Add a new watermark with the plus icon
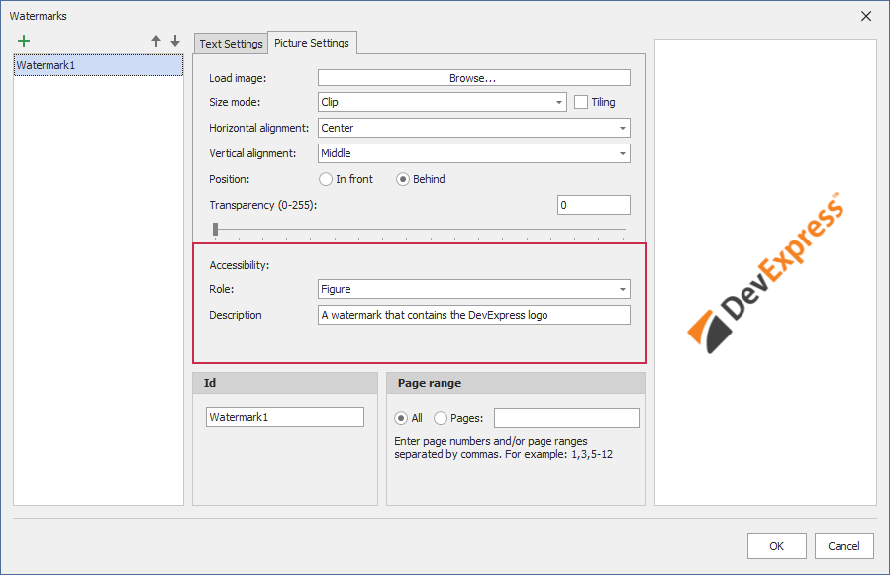Viewport: 890px width, 575px height. click(x=24, y=41)
